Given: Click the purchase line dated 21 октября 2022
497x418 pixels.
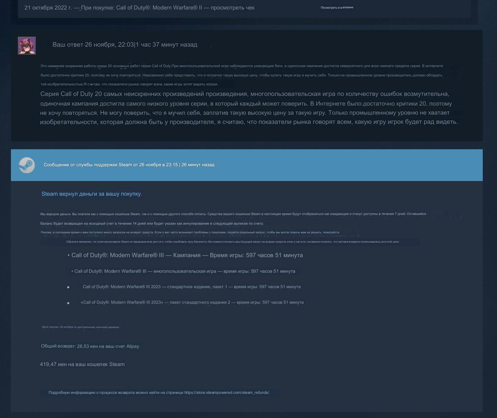Looking at the screenshot, I should click(x=139, y=8).
